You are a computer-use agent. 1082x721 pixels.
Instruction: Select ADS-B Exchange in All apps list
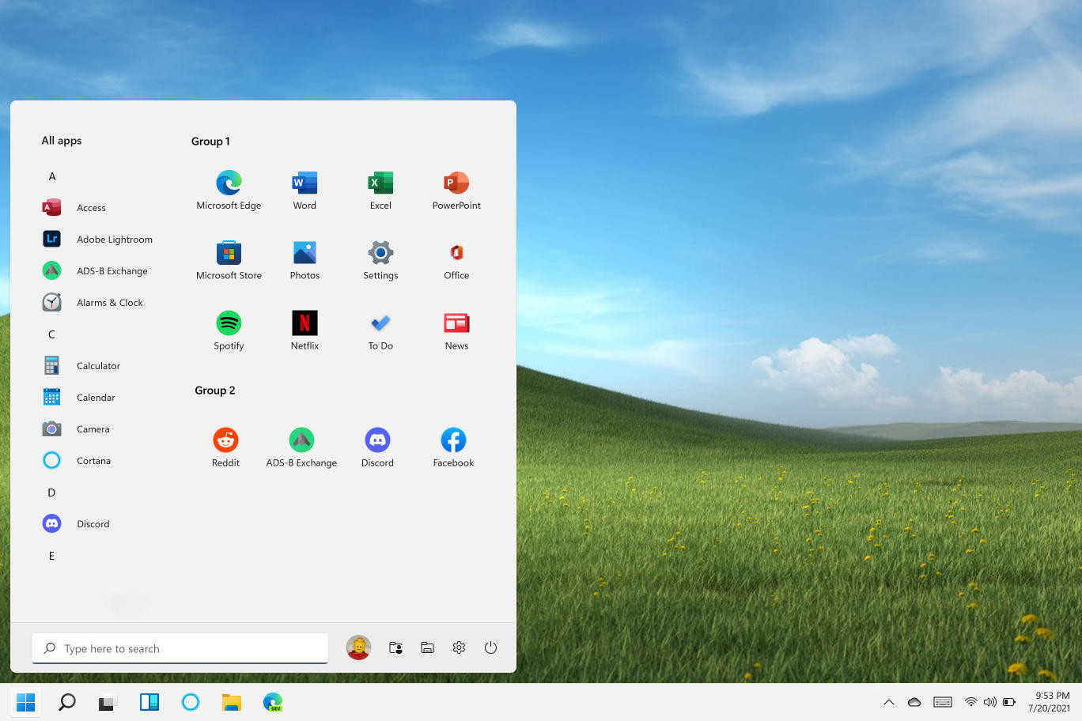95,271
